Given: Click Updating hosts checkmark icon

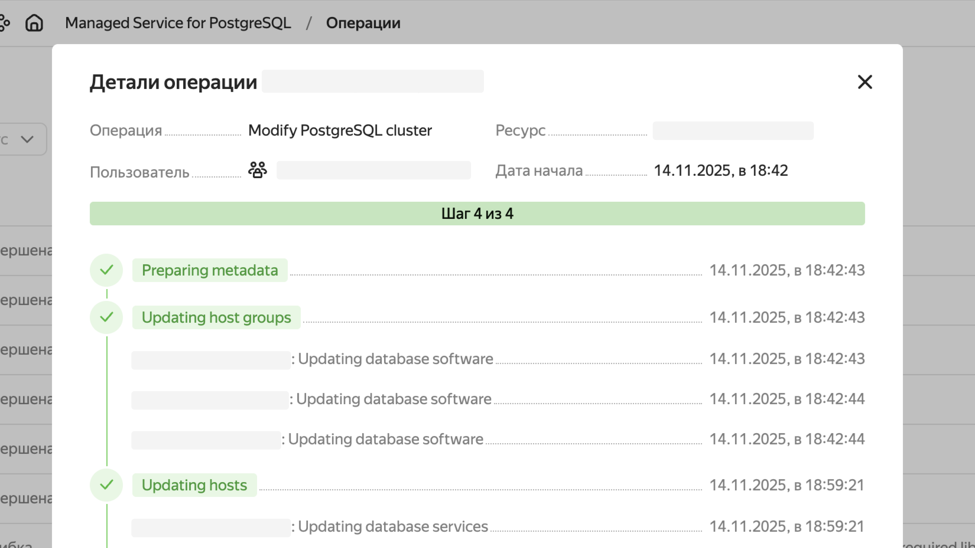Looking at the screenshot, I should point(106,485).
